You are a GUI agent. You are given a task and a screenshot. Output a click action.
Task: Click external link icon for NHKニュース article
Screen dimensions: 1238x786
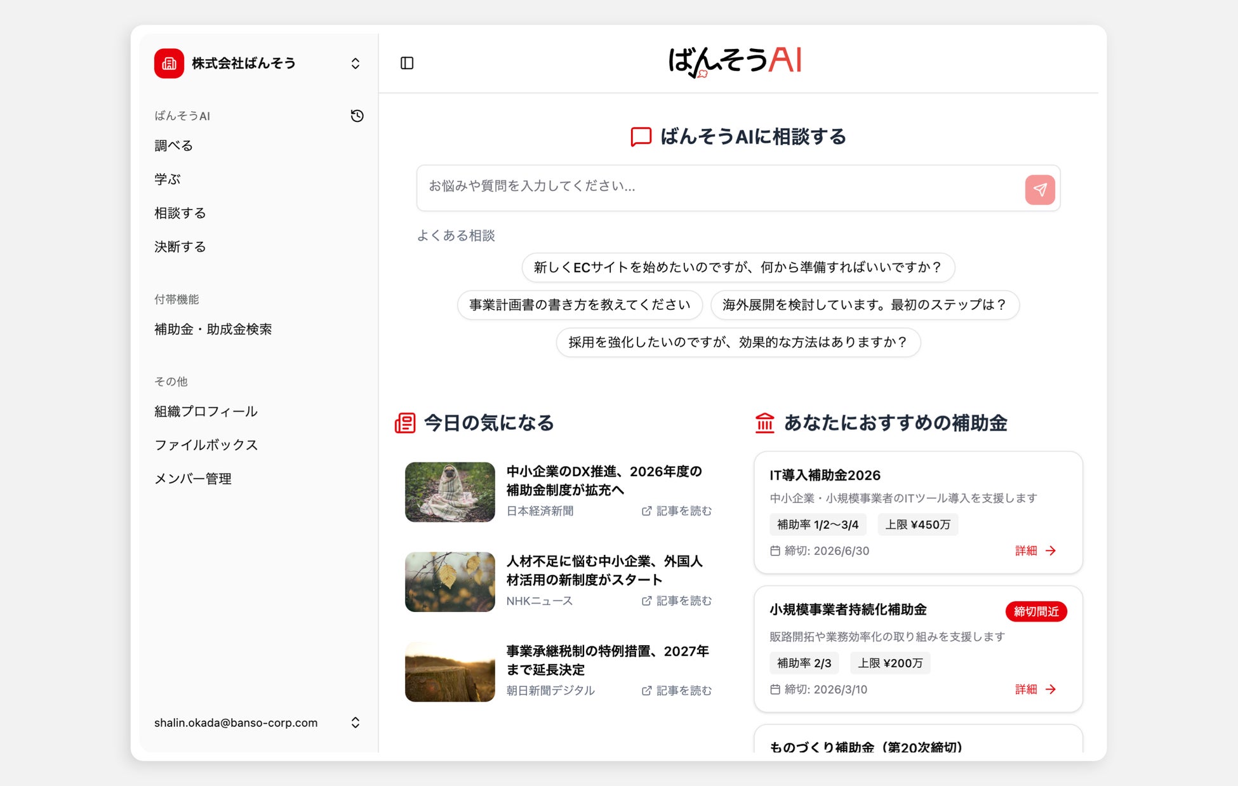tap(646, 601)
